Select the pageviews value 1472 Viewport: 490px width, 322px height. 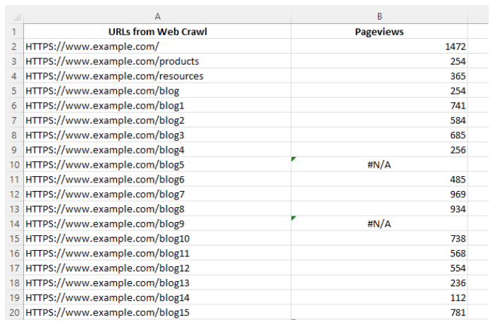pos(379,47)
